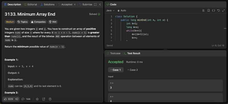Open the help question mark icon

click(x=50, y=99)
